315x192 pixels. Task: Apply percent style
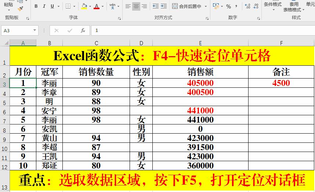click(x=228, y=7)
